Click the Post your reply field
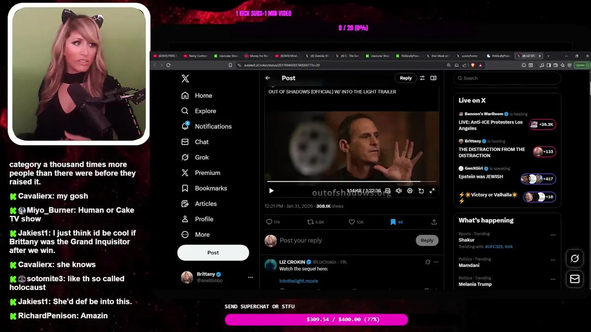Image resolution: width=591 pixels, height=332 pixels. [x=346, y=240]
